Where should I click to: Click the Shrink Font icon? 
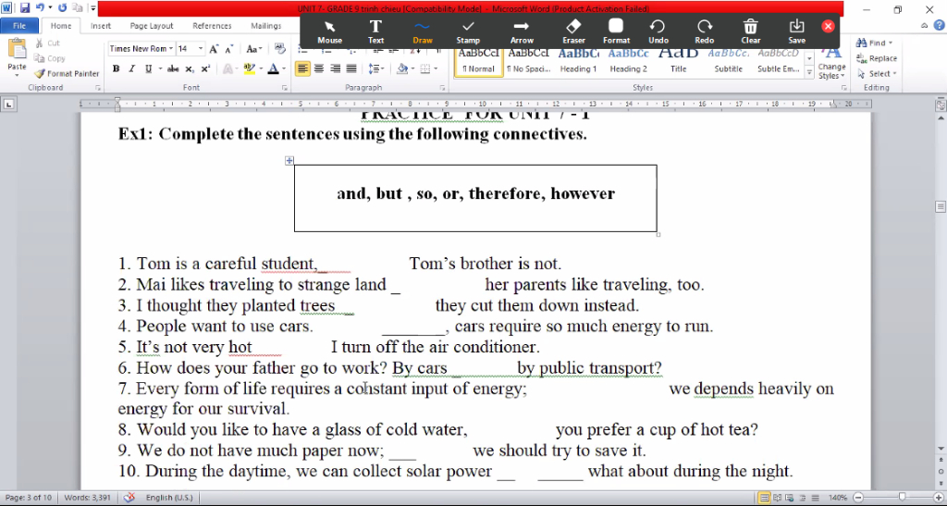(229, 49)
